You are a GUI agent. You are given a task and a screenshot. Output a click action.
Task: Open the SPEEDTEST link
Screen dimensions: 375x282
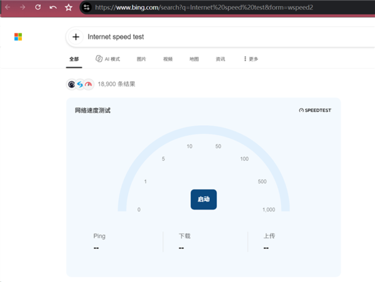[x=315, y=110]
